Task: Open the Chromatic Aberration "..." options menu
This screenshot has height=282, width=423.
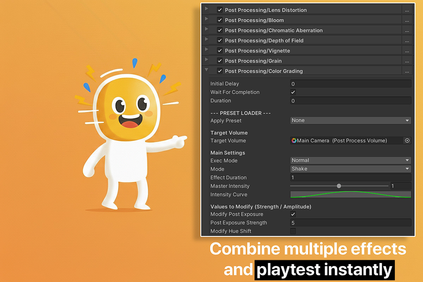Action: (407, 30)
